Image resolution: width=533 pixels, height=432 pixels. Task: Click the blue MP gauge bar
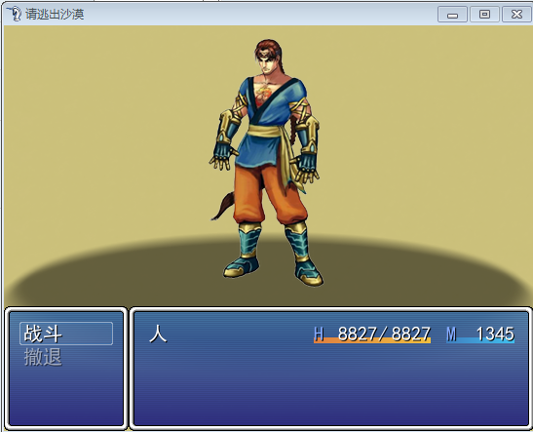point(480,340)
